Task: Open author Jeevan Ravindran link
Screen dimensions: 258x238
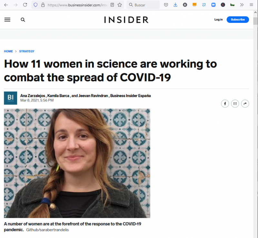Action: point(93,96)
